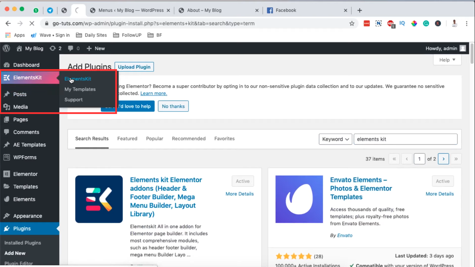Open the Daily Sites bookmarks folder
Screen dimensions: 475x267
coord(91,35)
